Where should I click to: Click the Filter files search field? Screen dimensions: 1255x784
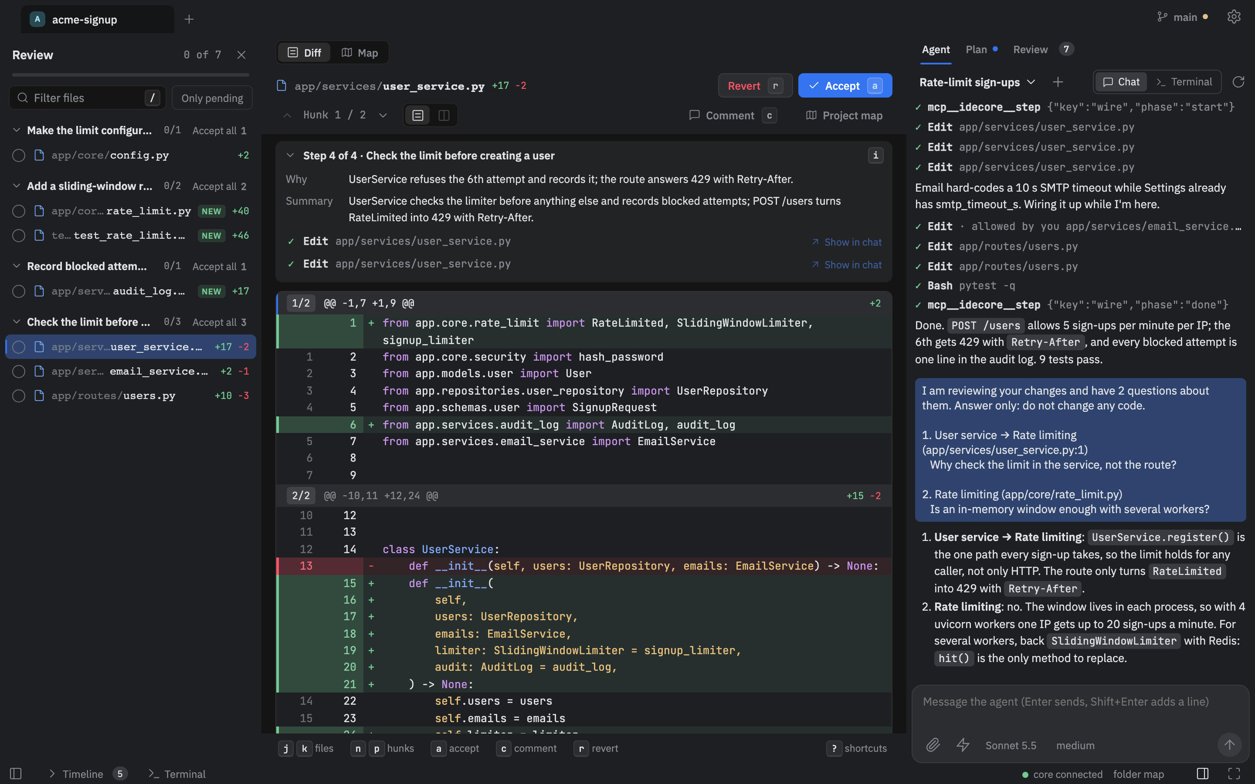point(87,98)
